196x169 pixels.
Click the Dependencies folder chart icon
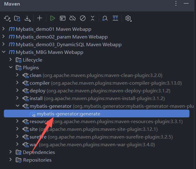19,152
